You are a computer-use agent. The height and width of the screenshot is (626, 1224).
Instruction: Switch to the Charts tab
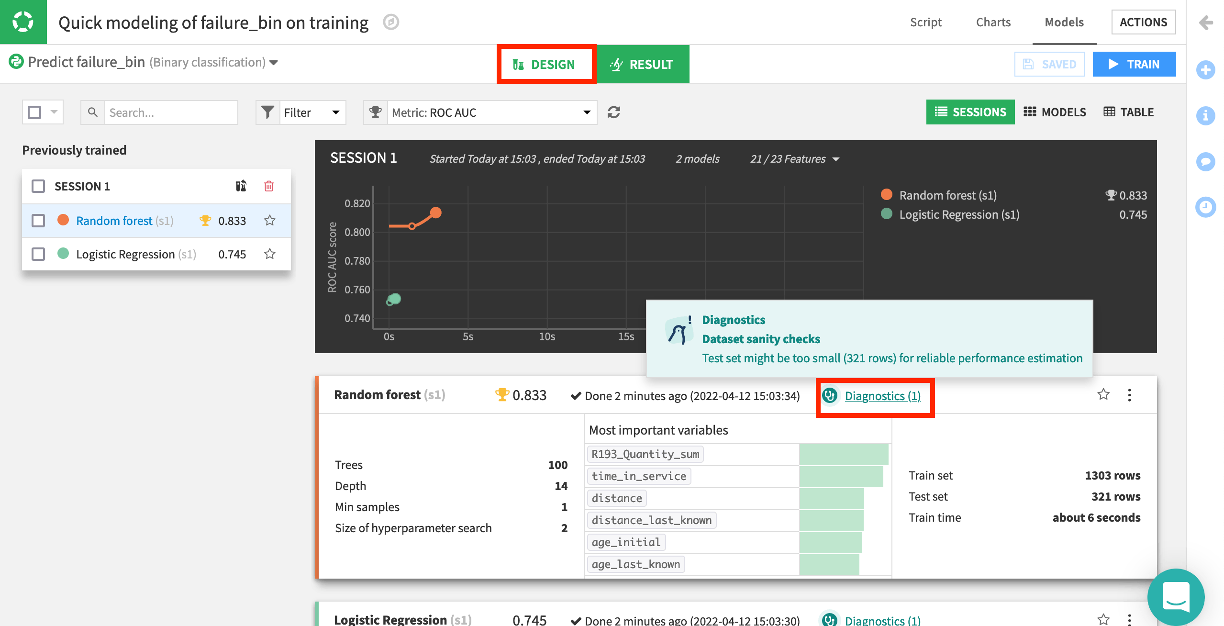(993, 22)
